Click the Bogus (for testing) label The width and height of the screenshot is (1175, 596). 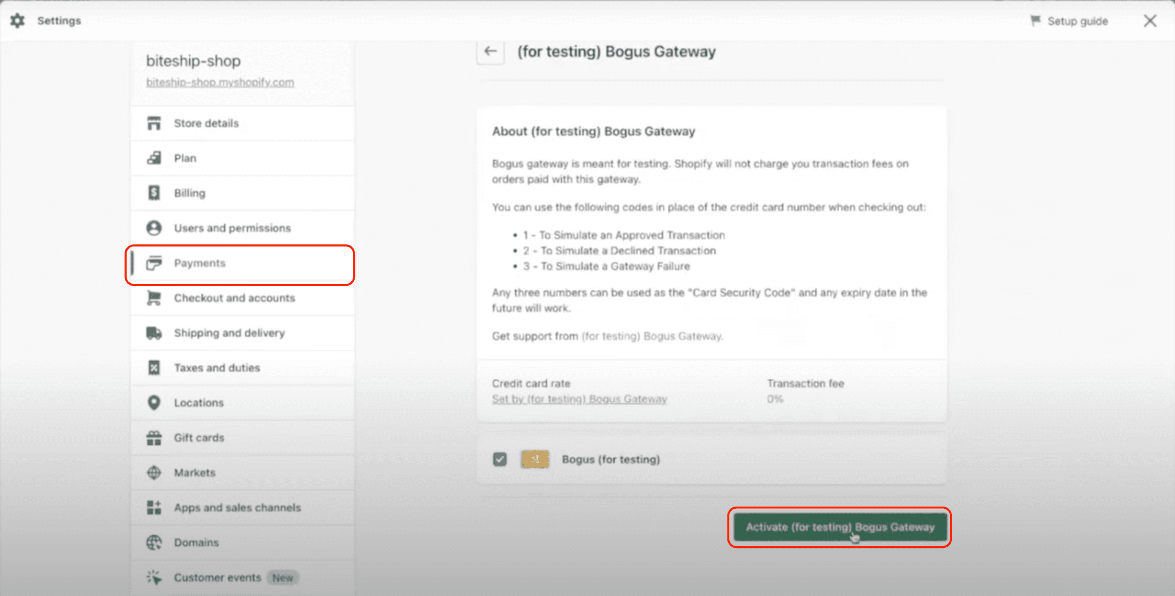(x=611, y=459)
